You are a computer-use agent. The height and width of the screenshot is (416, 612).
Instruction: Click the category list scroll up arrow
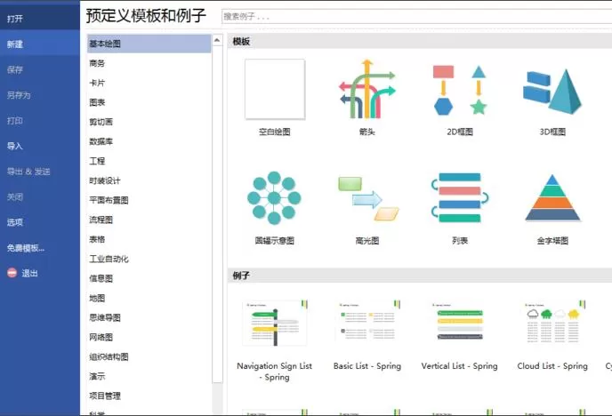coord(217,40)
